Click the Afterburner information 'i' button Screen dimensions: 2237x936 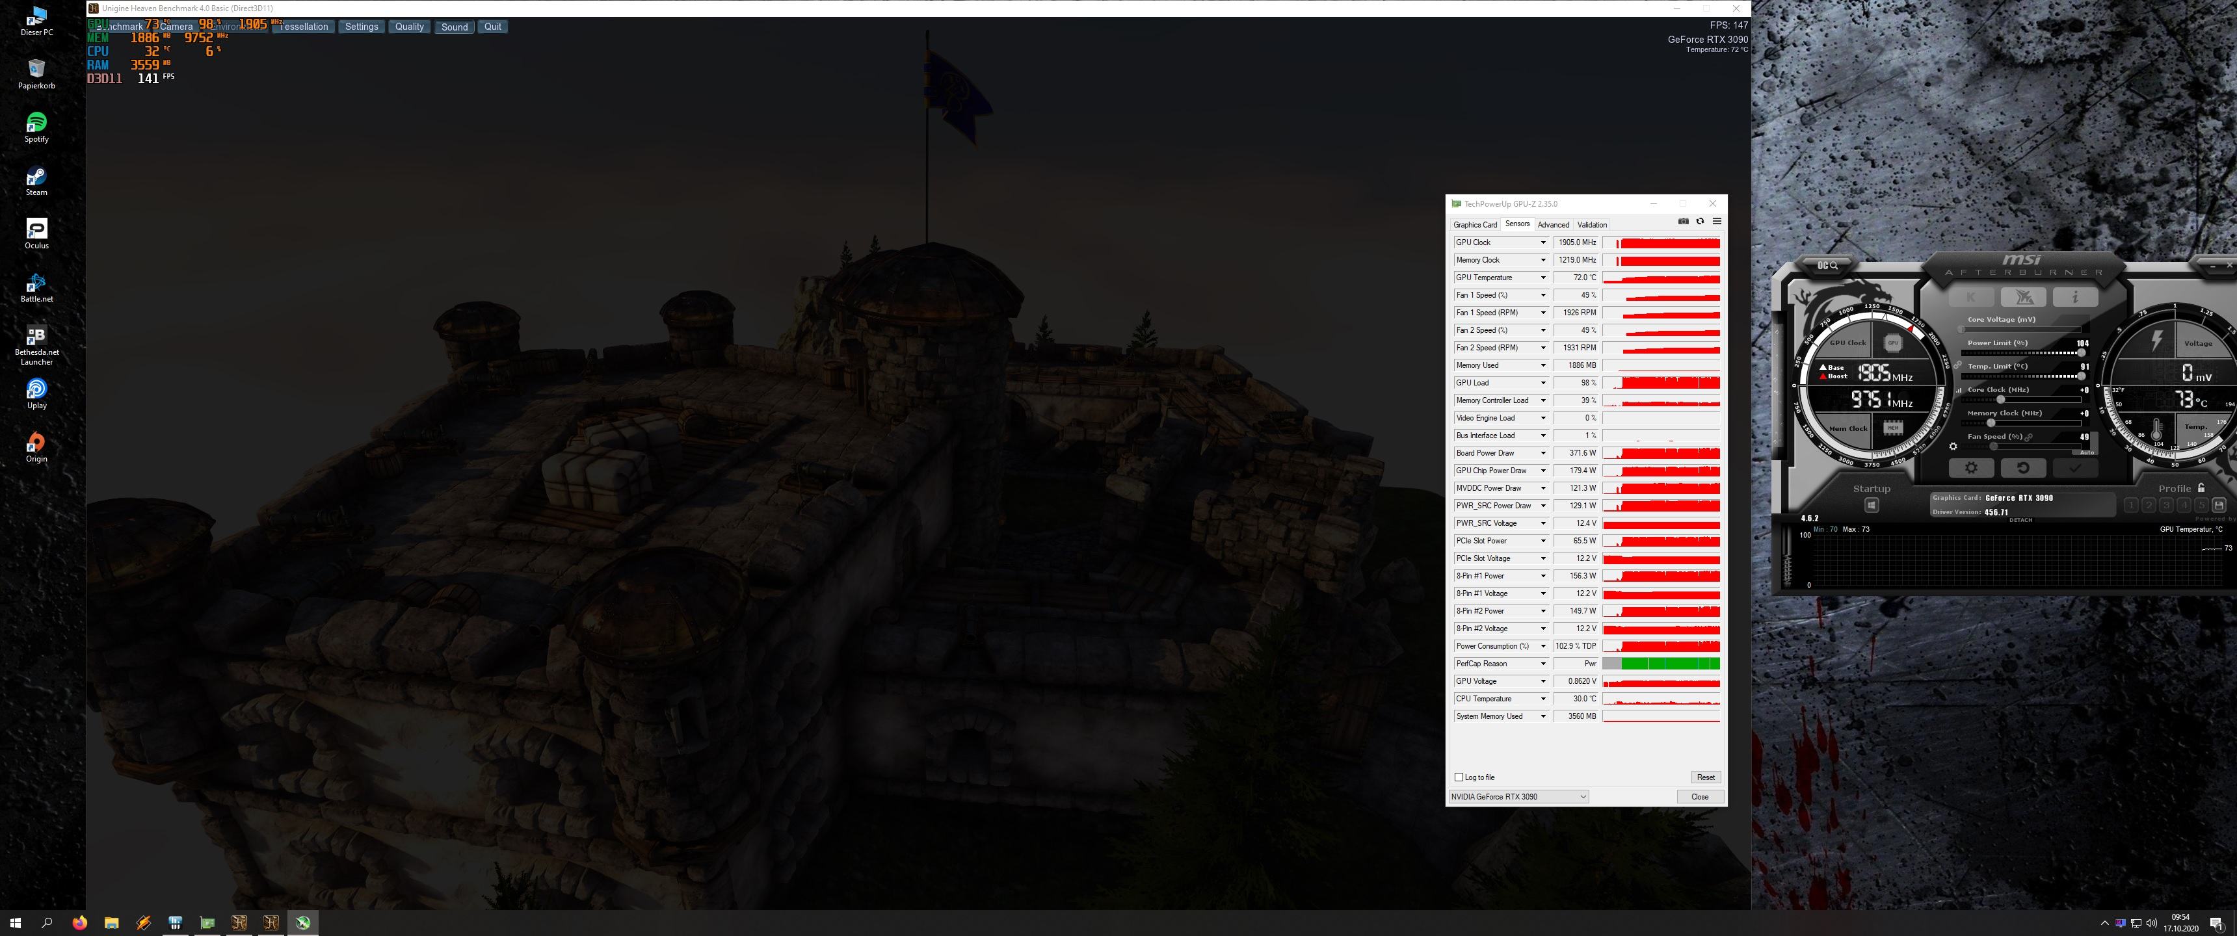pos(2074,298)
